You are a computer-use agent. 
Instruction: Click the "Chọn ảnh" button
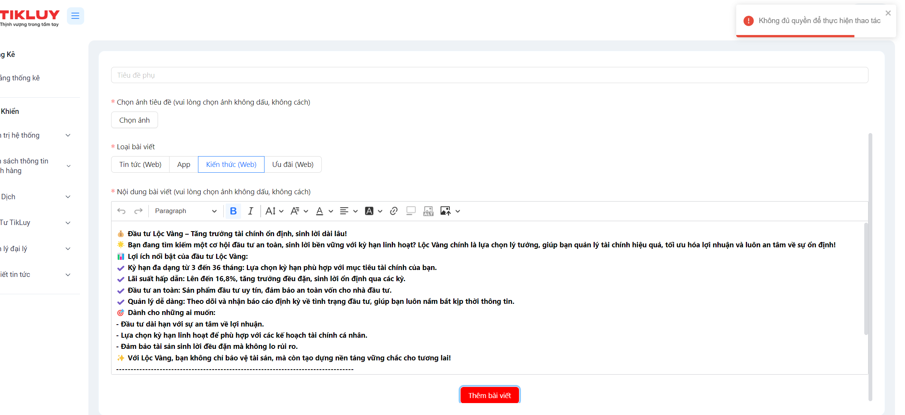(x=135, y=120)
